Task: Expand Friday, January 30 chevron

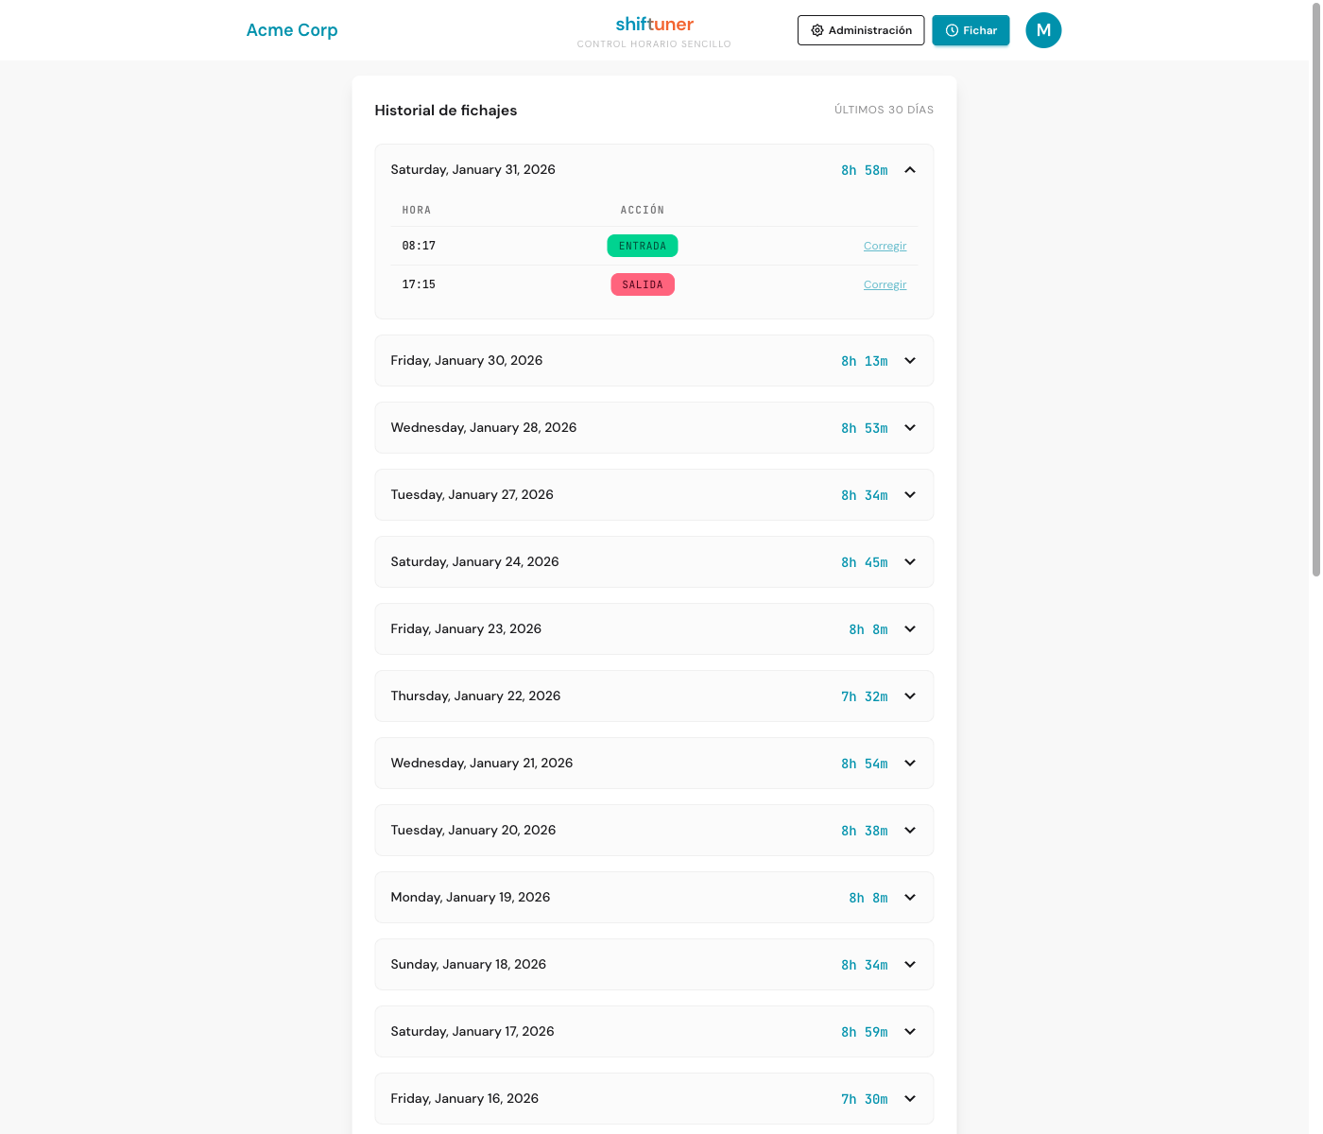Action: (909, 361)
